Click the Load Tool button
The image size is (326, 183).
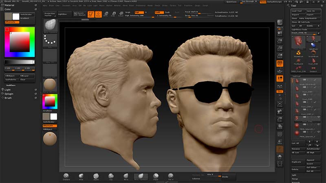pyautogui.click(x=298, y=11)
